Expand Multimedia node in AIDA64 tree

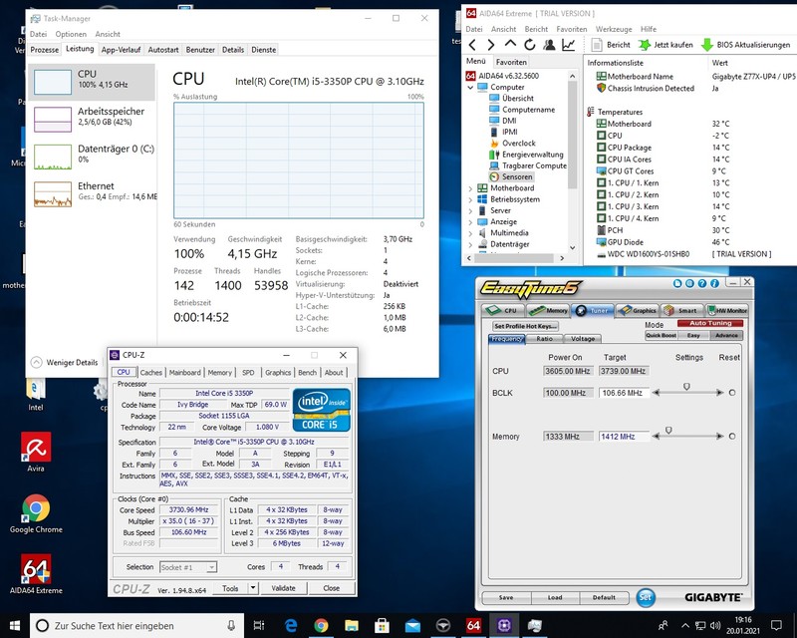470,233
